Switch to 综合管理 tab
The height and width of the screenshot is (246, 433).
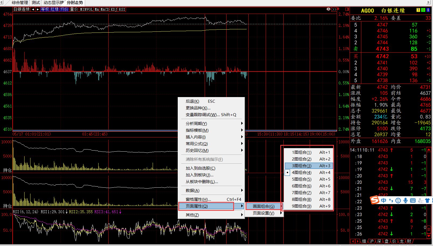20,3
